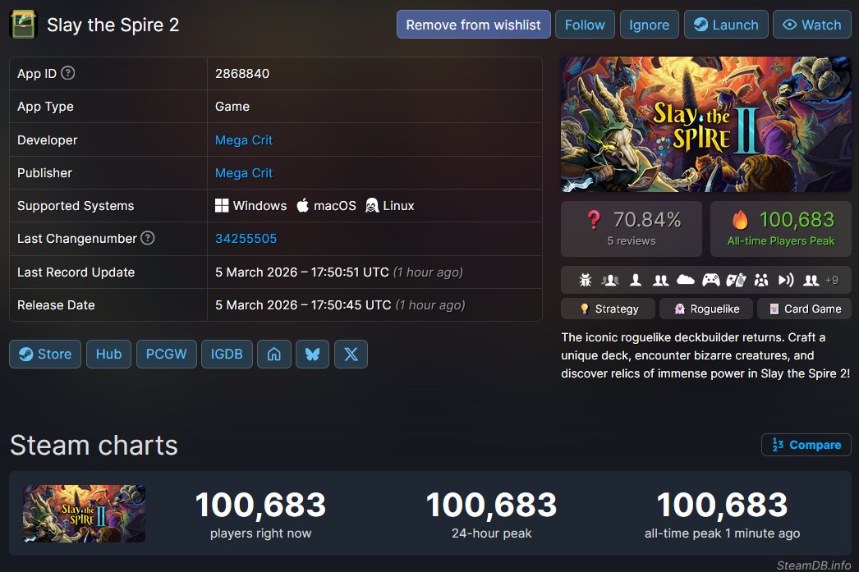This screenshot has height=572, width=859.
Task: Click the Apple macOS logo icon
Action: (x=303, y=206)
